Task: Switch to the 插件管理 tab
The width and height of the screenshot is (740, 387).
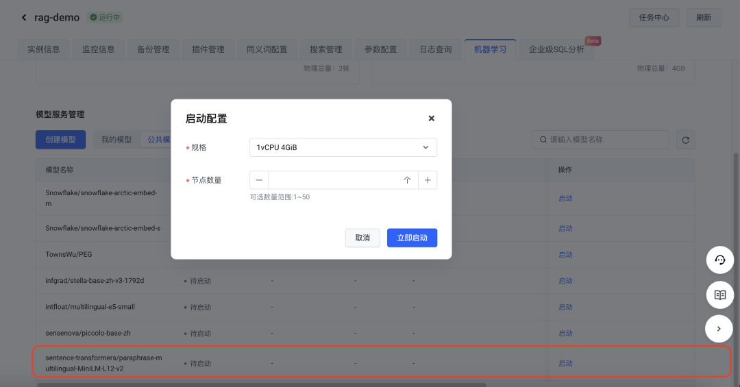Action: (x=208, y=49)
